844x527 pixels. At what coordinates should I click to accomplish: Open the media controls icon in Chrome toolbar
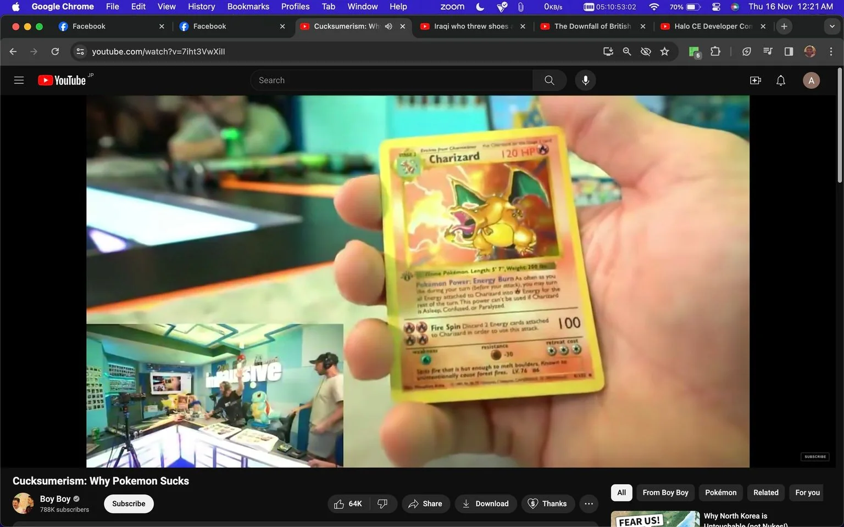click(x=768, y=52)
